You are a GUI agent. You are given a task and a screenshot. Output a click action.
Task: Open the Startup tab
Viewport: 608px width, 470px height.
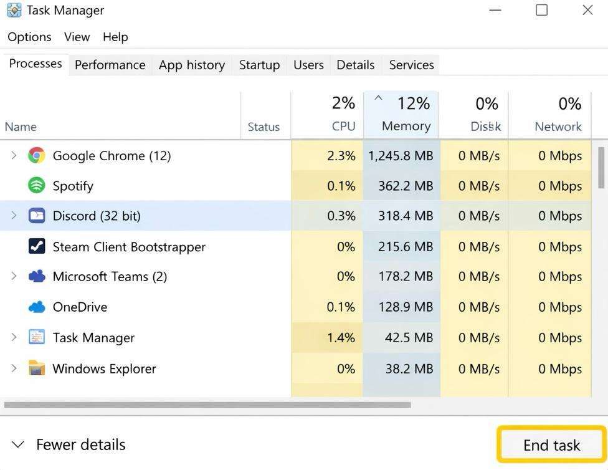click(x=259, y=65)
